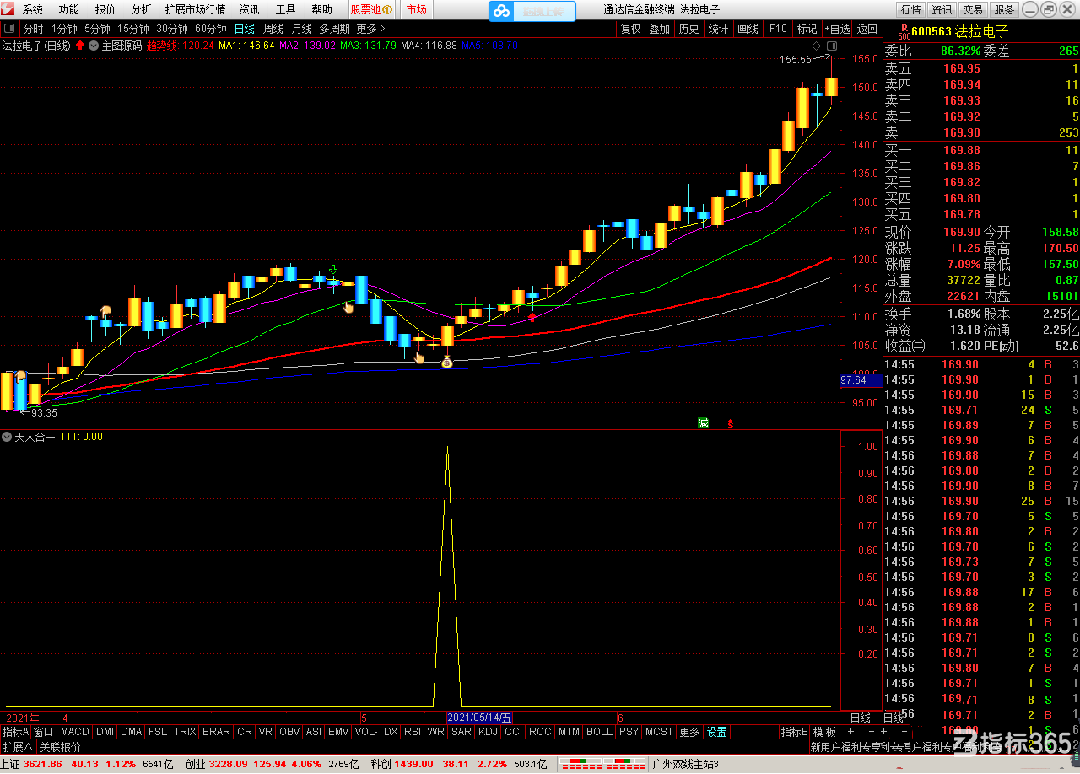Click the red-green market breadth indicator in status bar
Image resolution: width=1080 pixels, height=774 pixels.
point(602,765)
